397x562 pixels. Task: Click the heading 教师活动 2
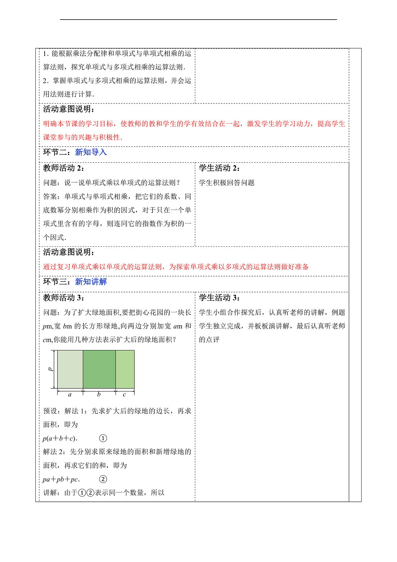[x=64, y=168]
